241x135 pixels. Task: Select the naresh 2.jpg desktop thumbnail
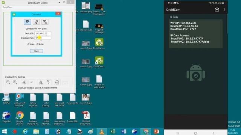[86, 63]
